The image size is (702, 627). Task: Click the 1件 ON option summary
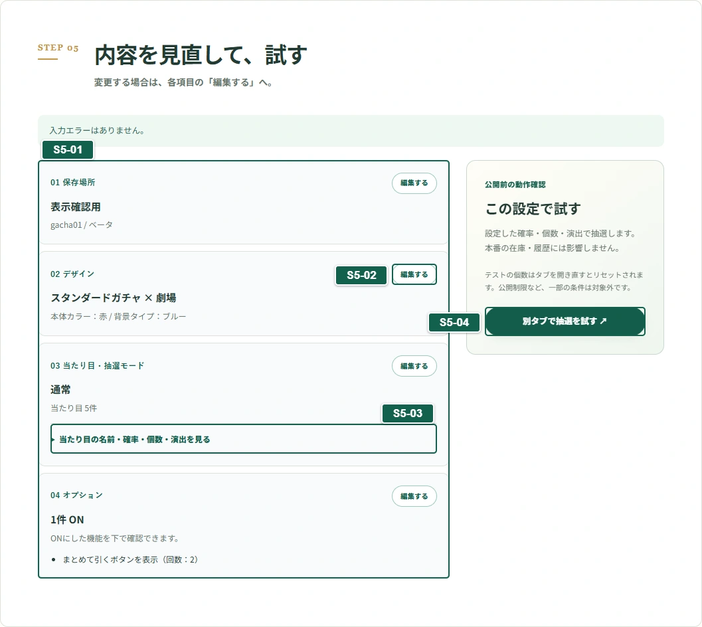tap(67, 519)
